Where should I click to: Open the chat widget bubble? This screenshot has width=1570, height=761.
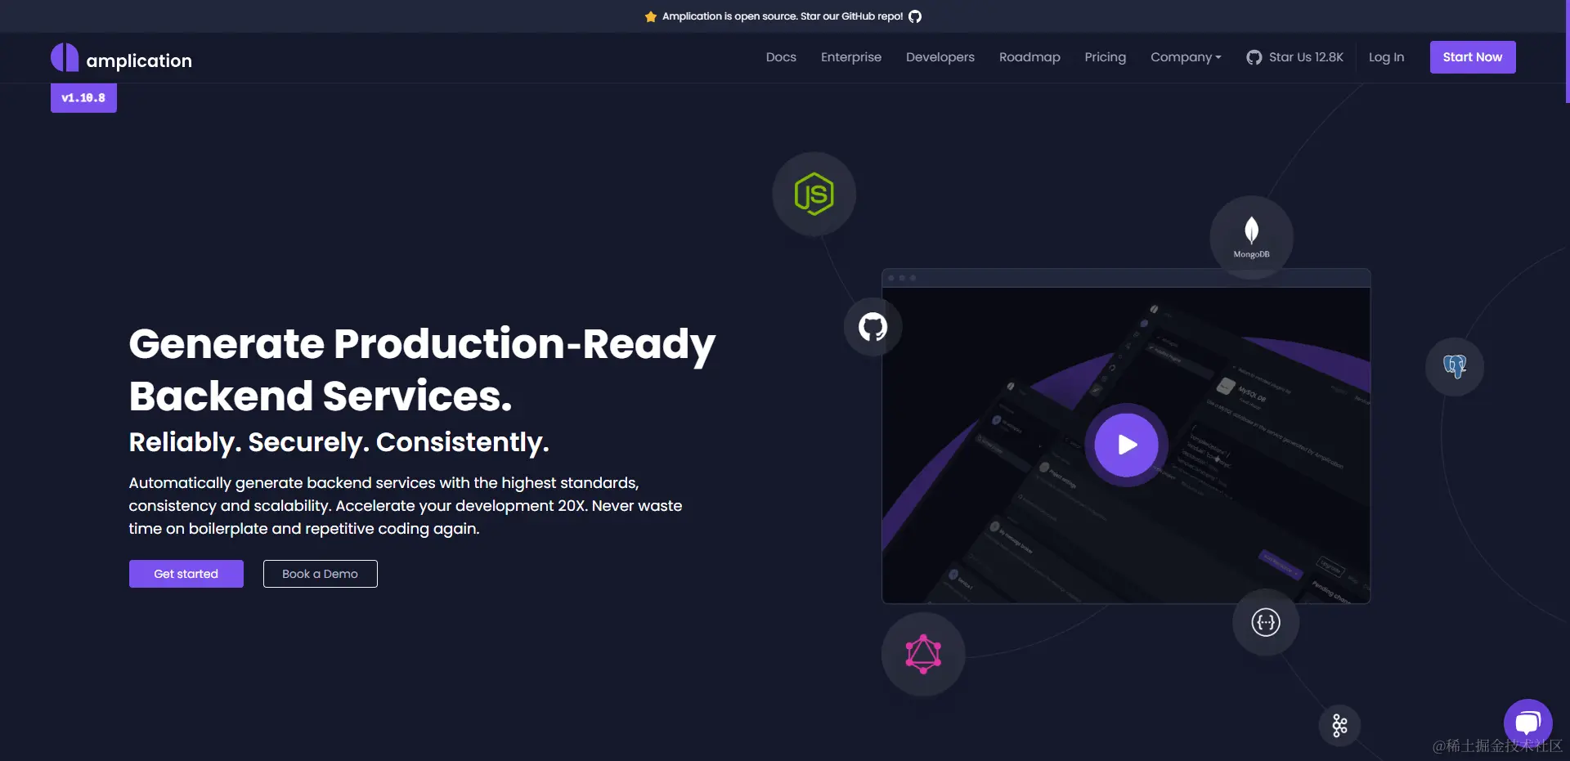tap(1527, 723)
